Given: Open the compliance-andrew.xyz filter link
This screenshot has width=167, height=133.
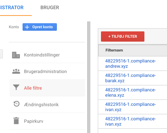Looking at the screenshot, I should (130, 64).
